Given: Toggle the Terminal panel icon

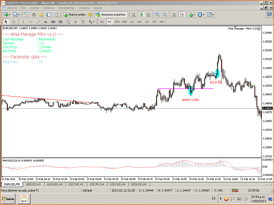Looking at the screenshot, I should pyautogui.click(x=49, y=15).
